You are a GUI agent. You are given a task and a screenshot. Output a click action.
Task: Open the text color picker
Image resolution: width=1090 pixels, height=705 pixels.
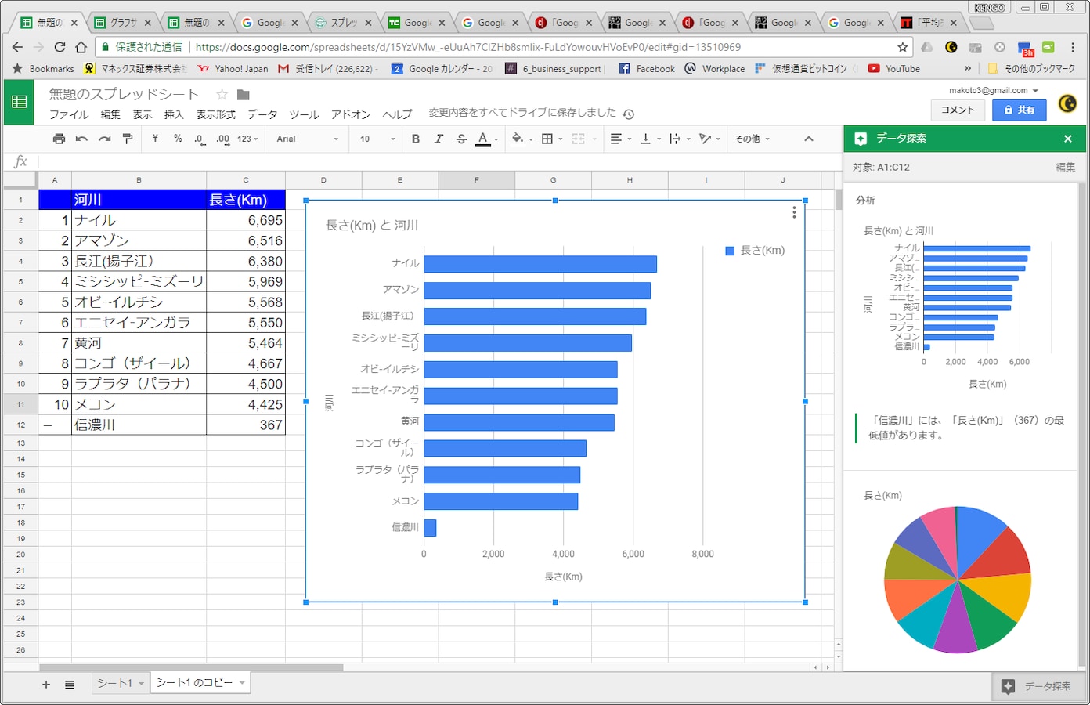pyautogui.click(x=485, y=139)
